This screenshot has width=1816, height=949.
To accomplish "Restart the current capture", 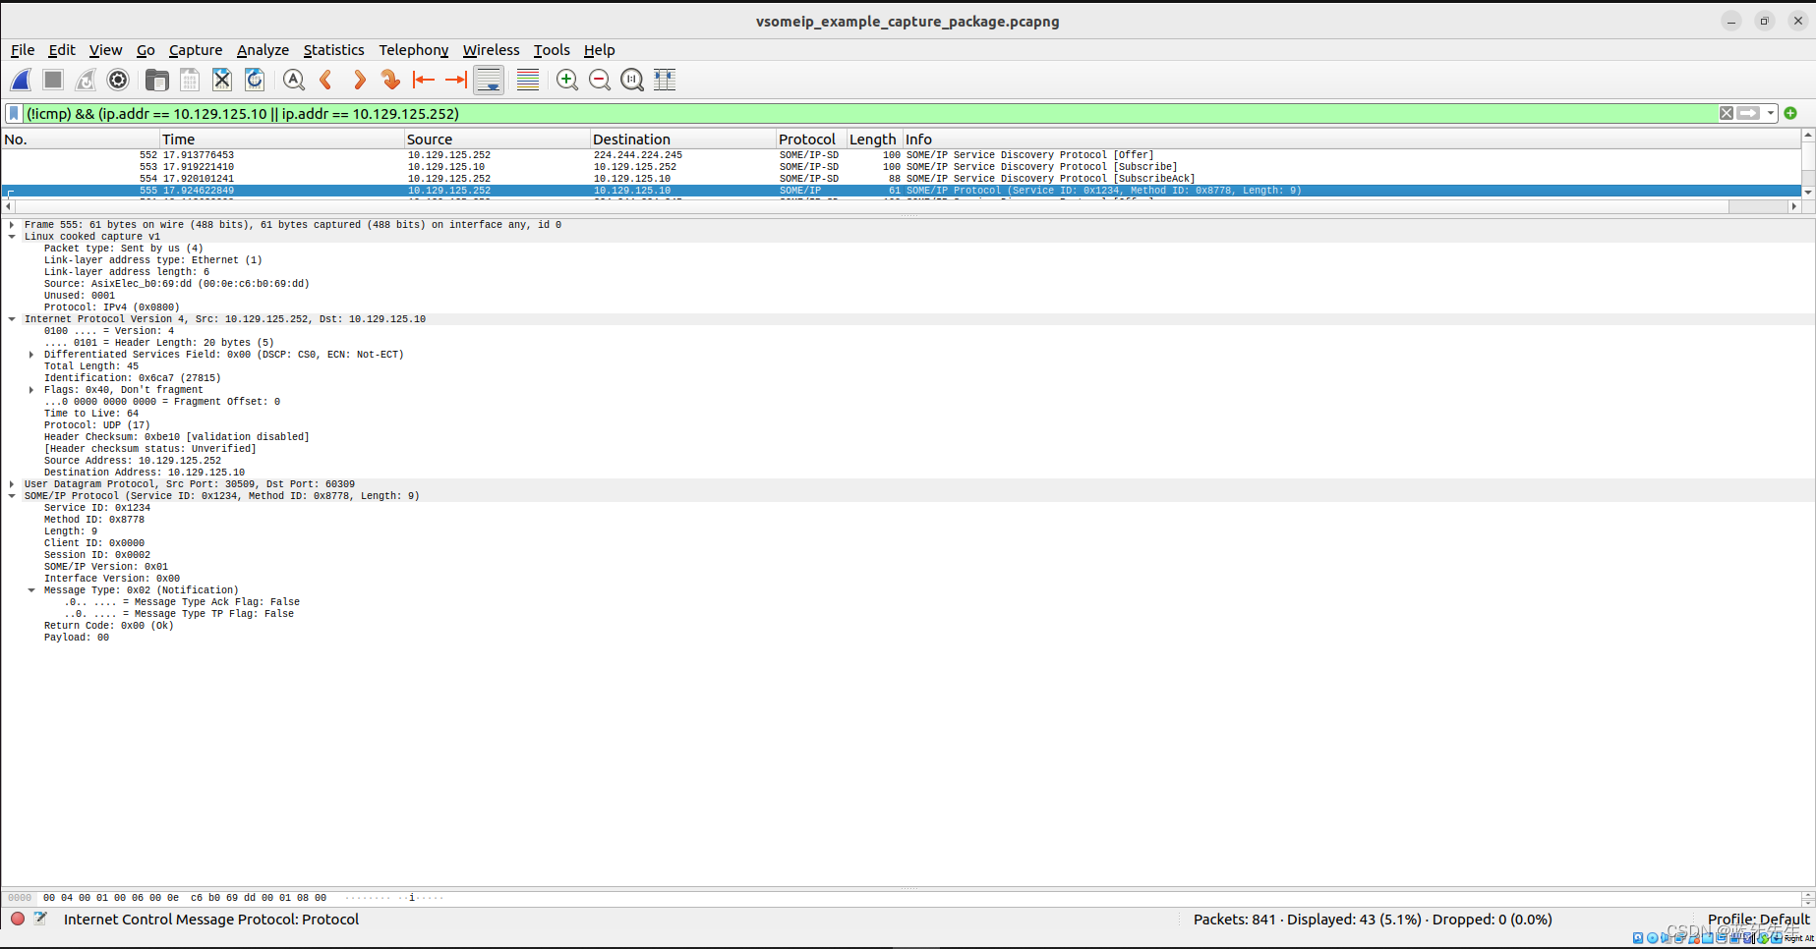I will coord(86,80).
